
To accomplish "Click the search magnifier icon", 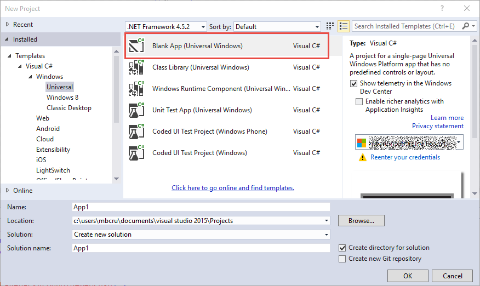I will [x=465, y=26].
